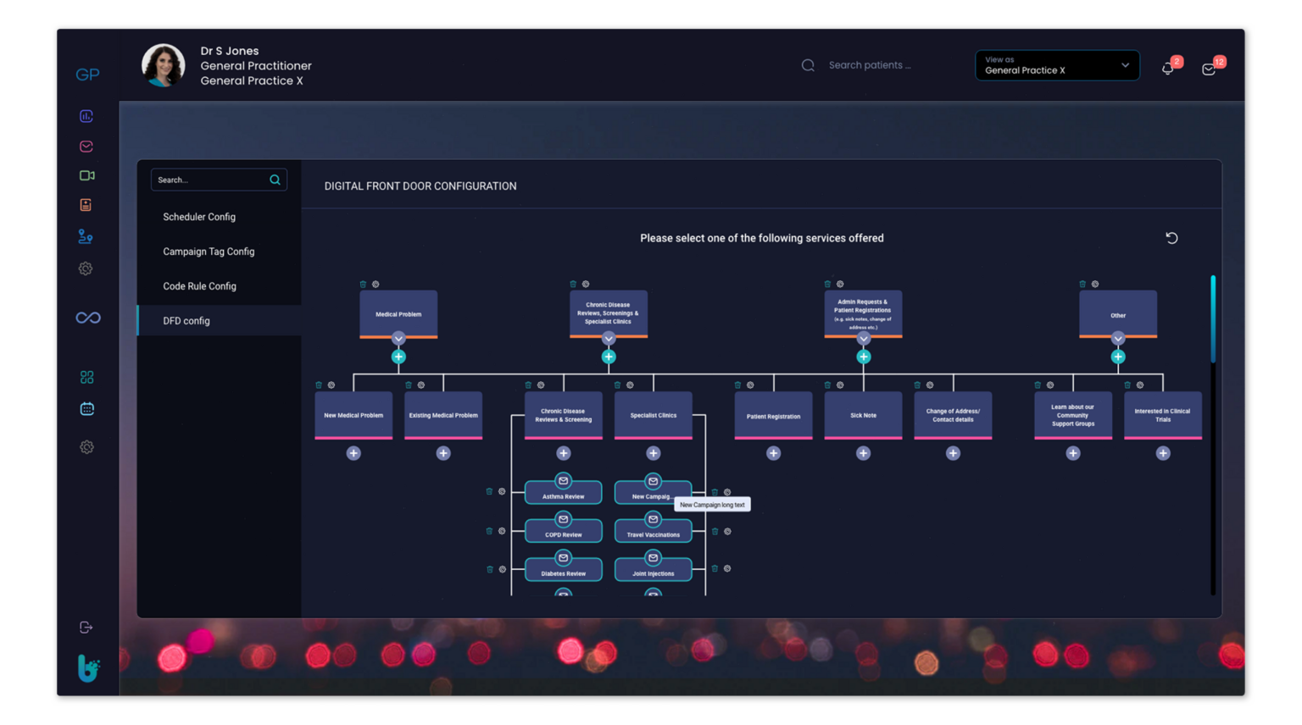
Task: Collapse the Other node chevron
Action: [1118, 339]
